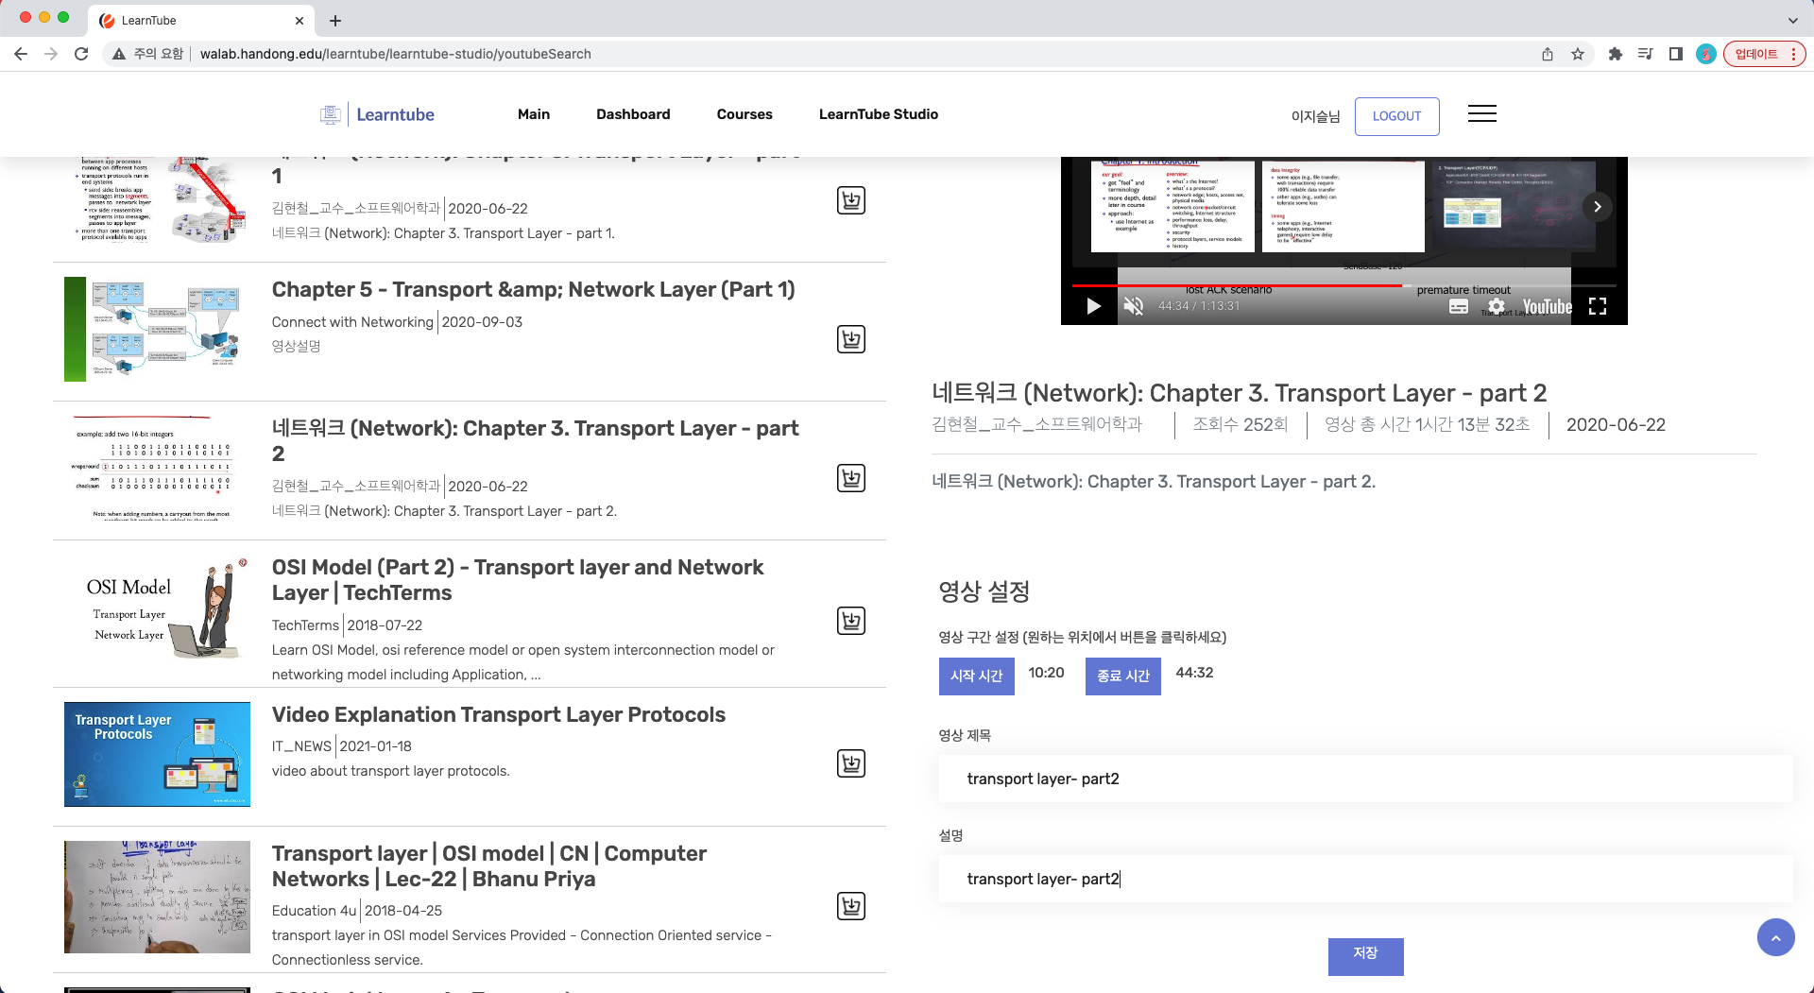This screenshot has width=1814, height=993.
Task: Add OSI Model Part 2 video to cart
Action: [850, 621]
